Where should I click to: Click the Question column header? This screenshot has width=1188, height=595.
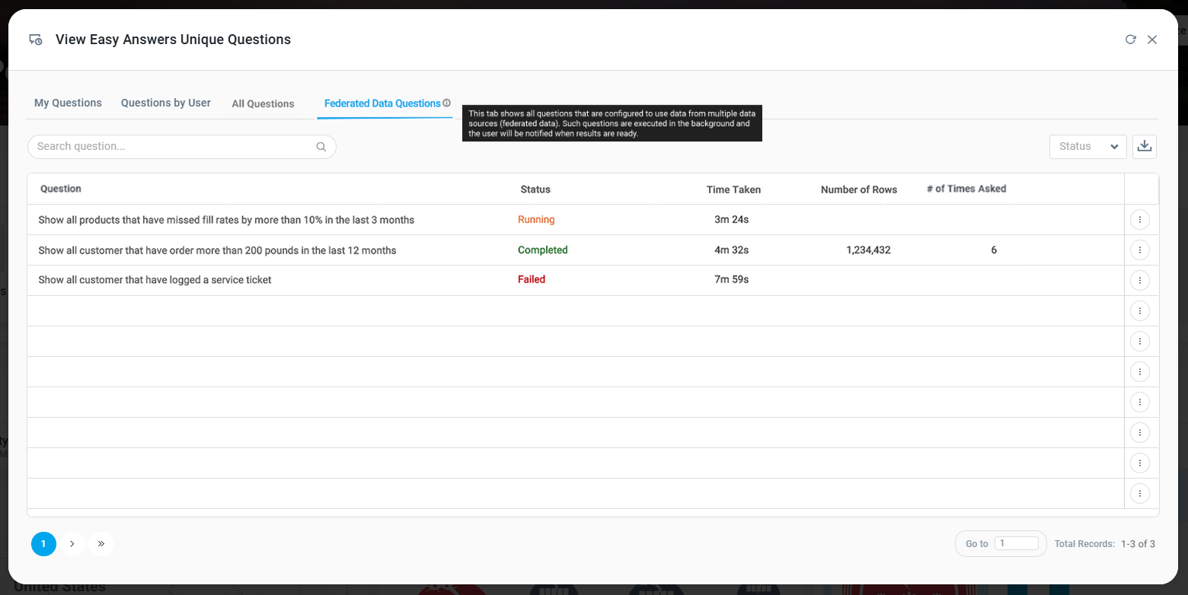coord(61,189)
